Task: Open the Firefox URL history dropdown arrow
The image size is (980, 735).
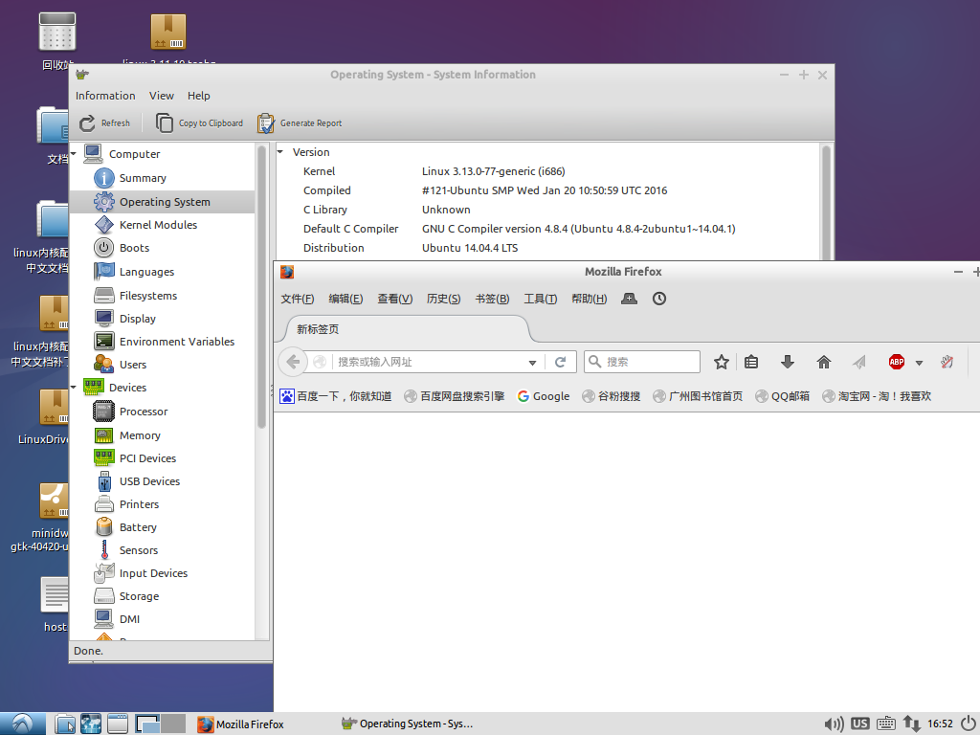Action: tap(532, 362)
